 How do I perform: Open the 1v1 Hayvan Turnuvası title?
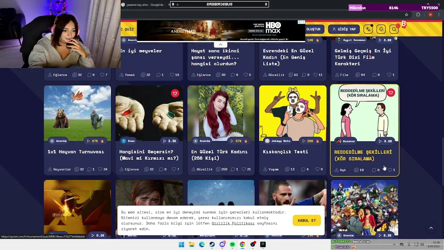(x=76, y=152)
